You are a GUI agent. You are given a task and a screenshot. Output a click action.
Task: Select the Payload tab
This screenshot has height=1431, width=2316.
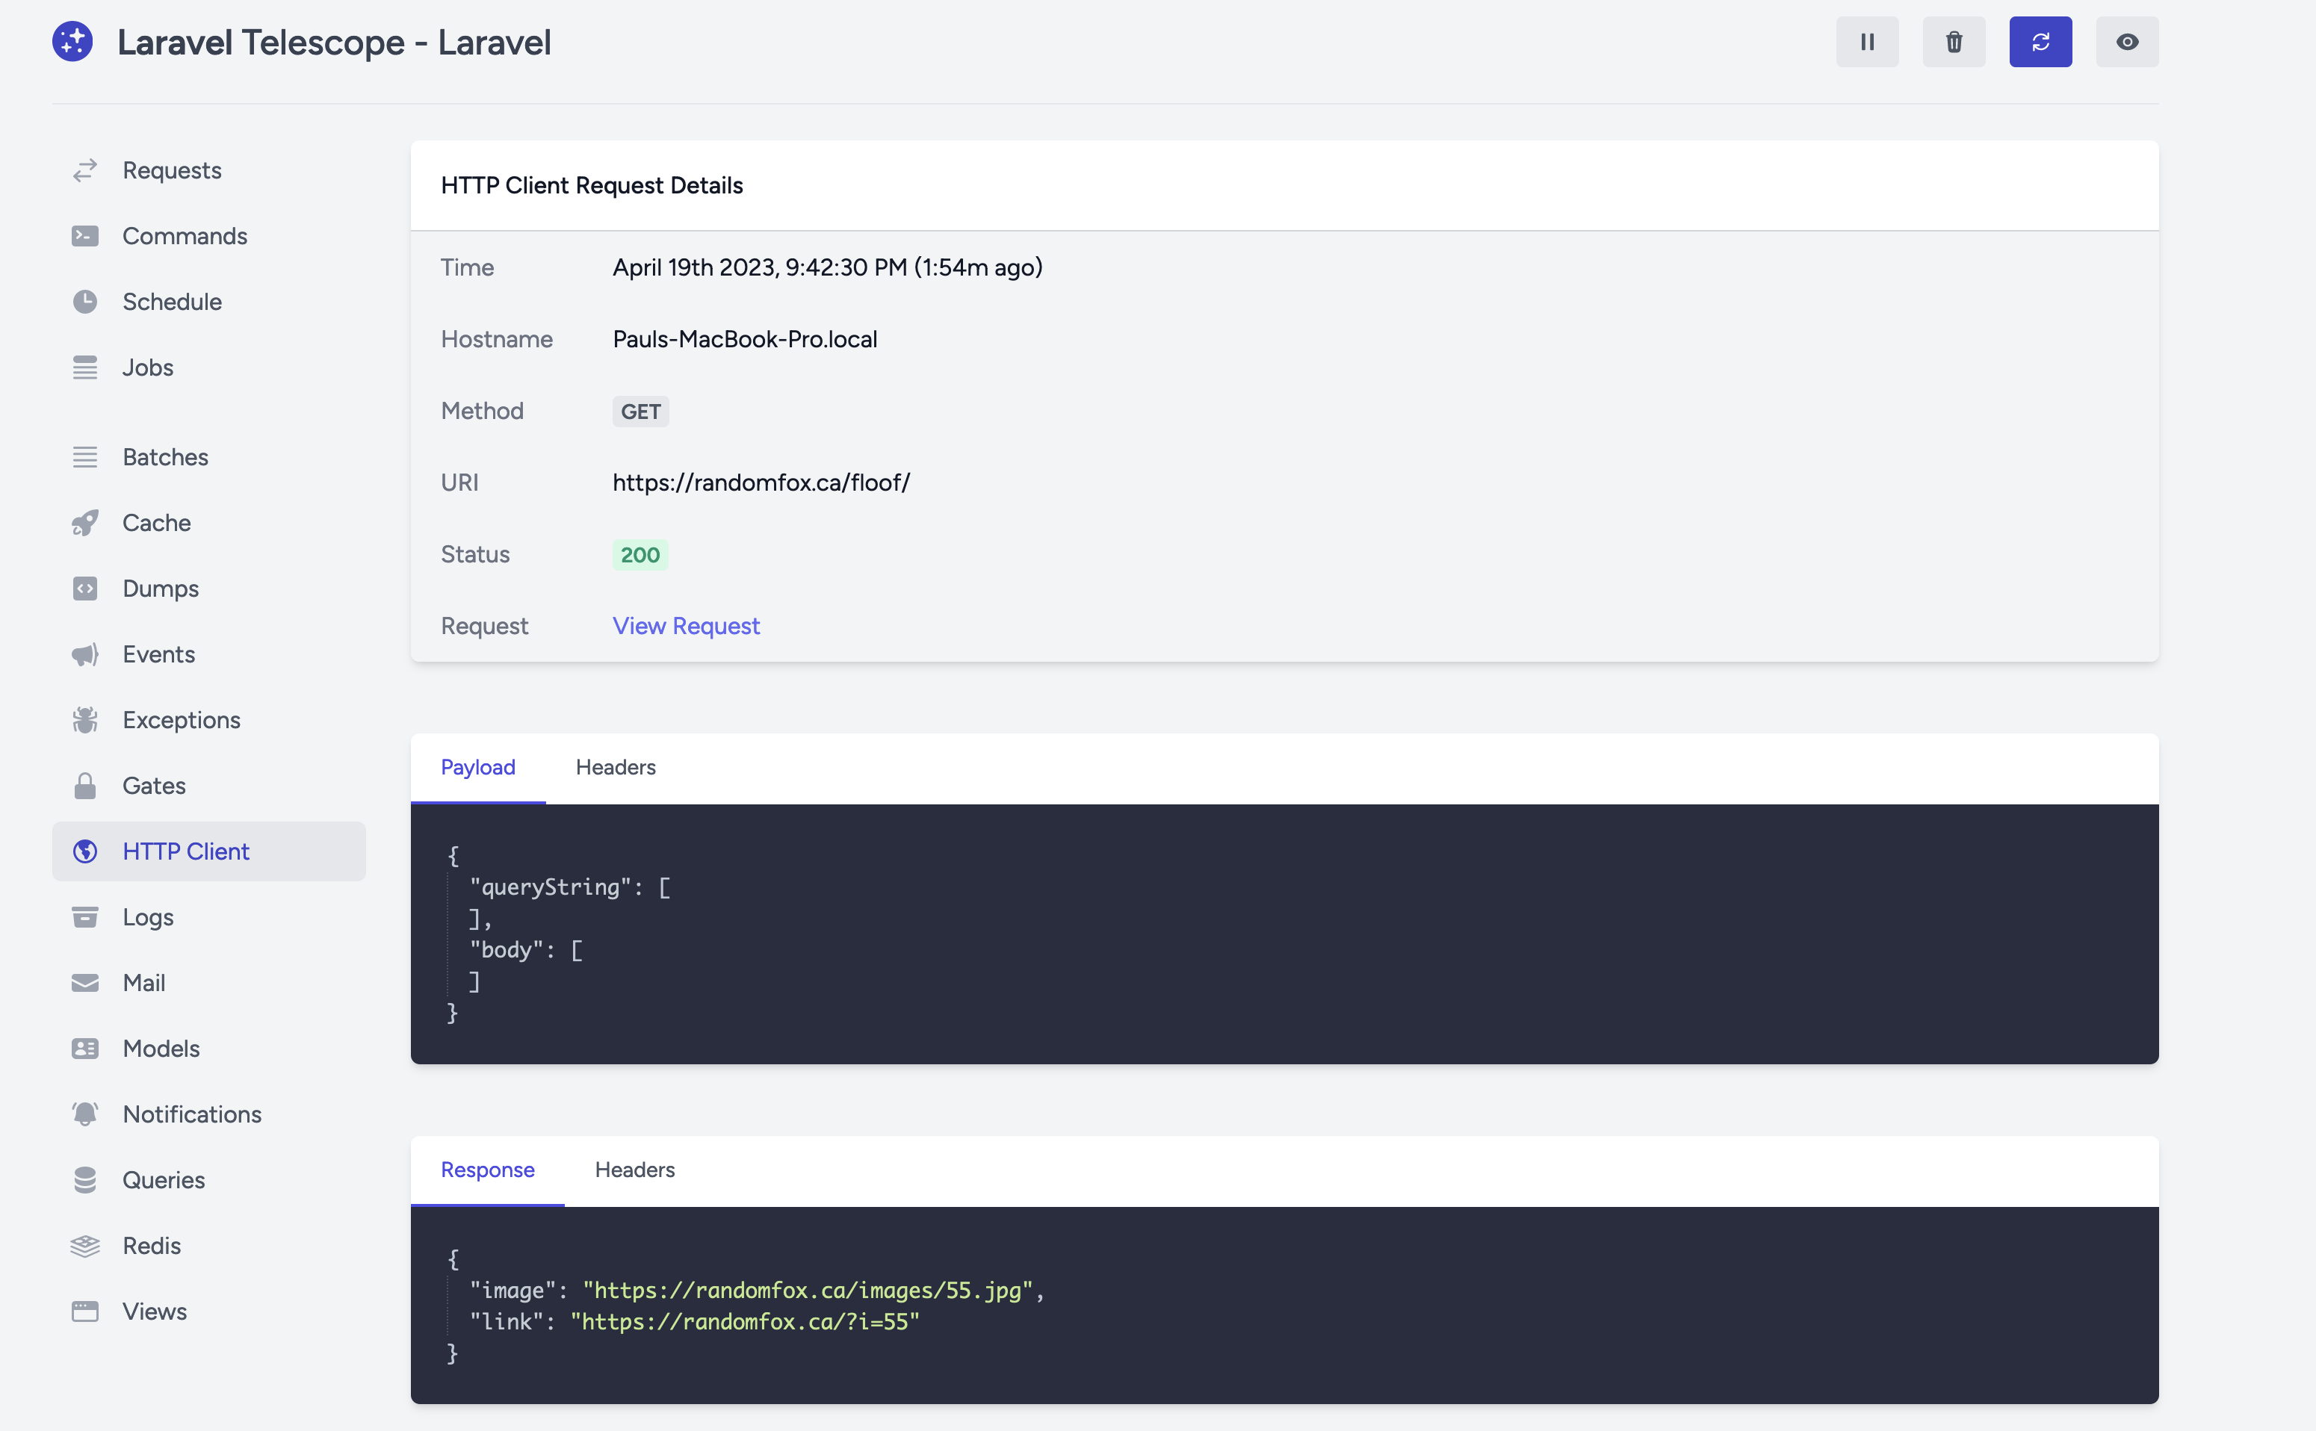point(478,768)
